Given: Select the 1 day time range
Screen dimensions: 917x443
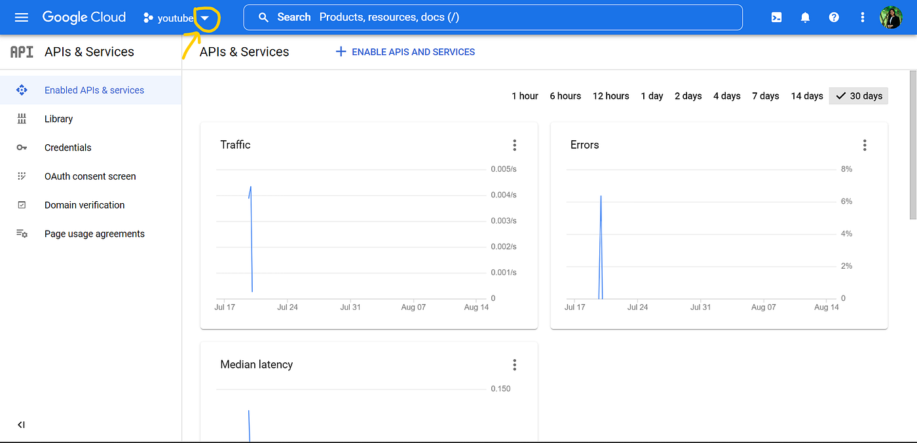Looking at the screenshot, I should 652,96.
